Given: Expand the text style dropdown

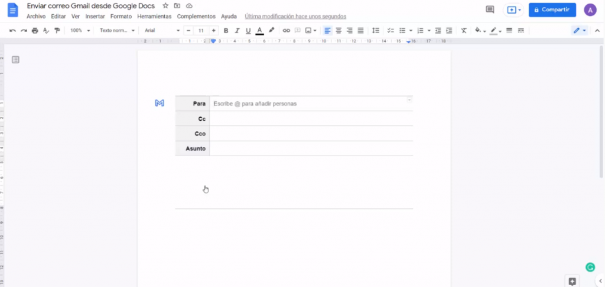Looking at the screenshot, I should pos(117,30).
